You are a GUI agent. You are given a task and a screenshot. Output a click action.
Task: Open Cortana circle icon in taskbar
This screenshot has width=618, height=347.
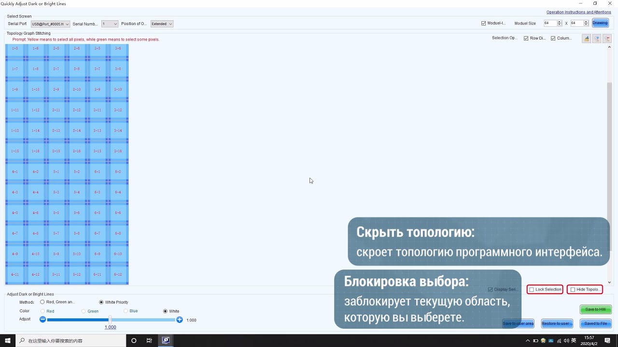pos(134,341)
